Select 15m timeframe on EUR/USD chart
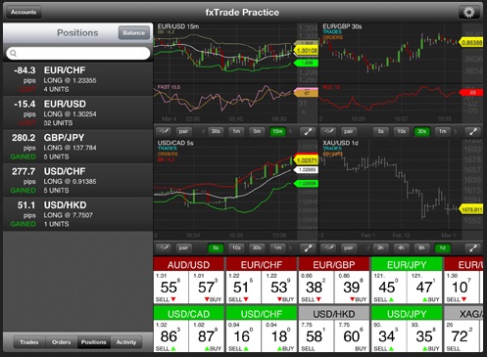The image size is (487, 357). [277, 131]
